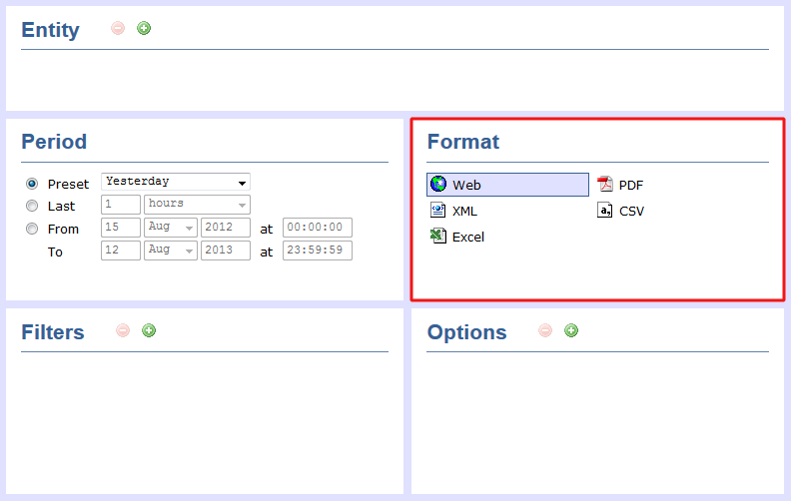The image size is (791, 501).
Task: Select the Preset period radio button
Action: 33,184
